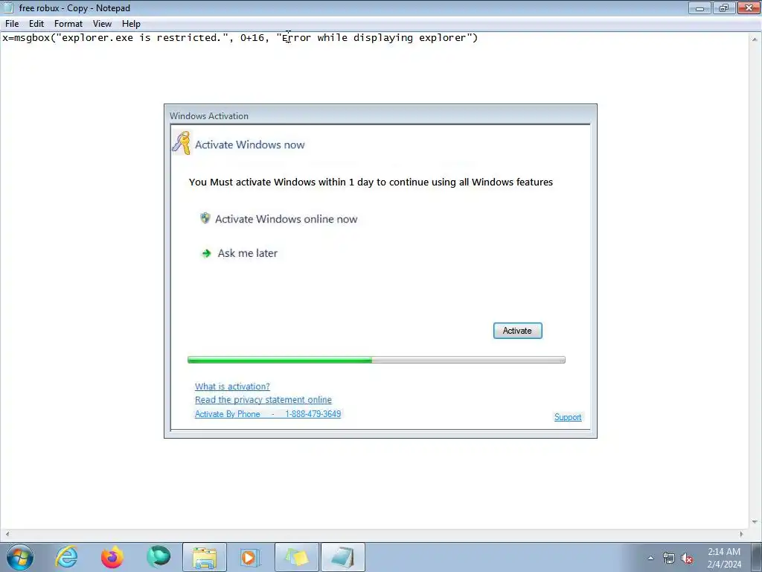Click the keys icon beside Activate Windows now
This screenshot has width=762, height=572.
click(x=182, y=143)
